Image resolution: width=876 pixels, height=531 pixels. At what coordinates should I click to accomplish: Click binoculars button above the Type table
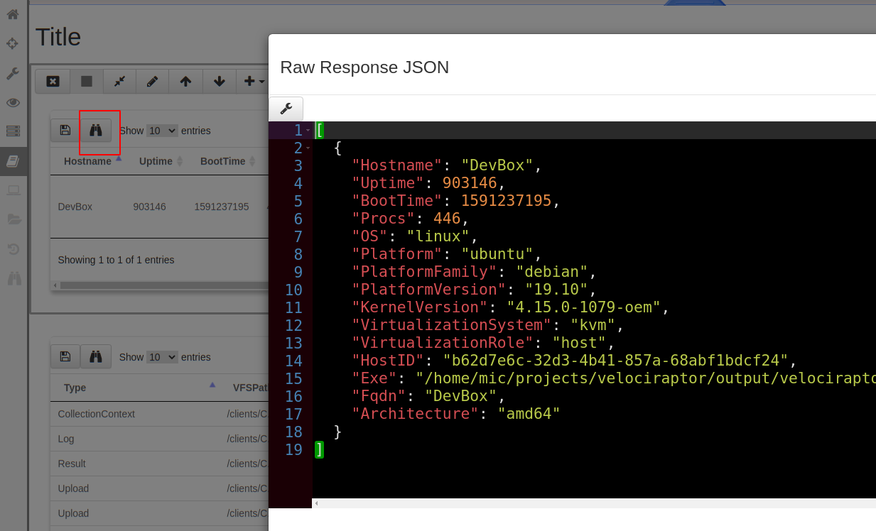click(96, 357)
